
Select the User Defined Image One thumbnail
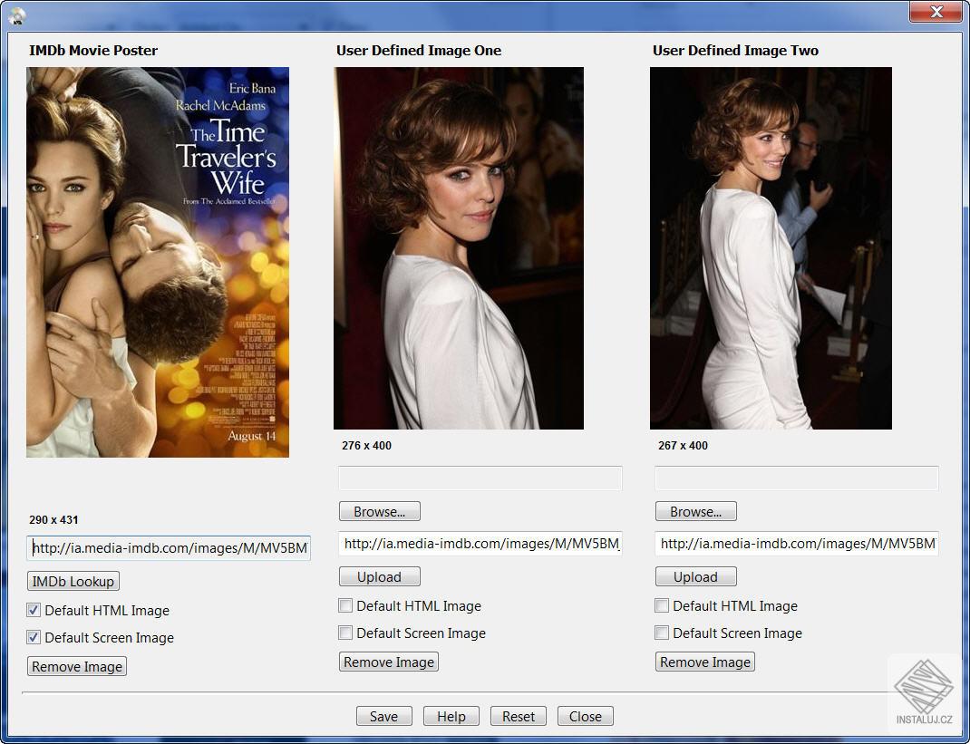[x=457, y=246]
